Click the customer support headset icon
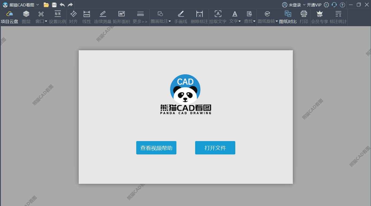This screenshot has height=206, width=371. (334, 5)
